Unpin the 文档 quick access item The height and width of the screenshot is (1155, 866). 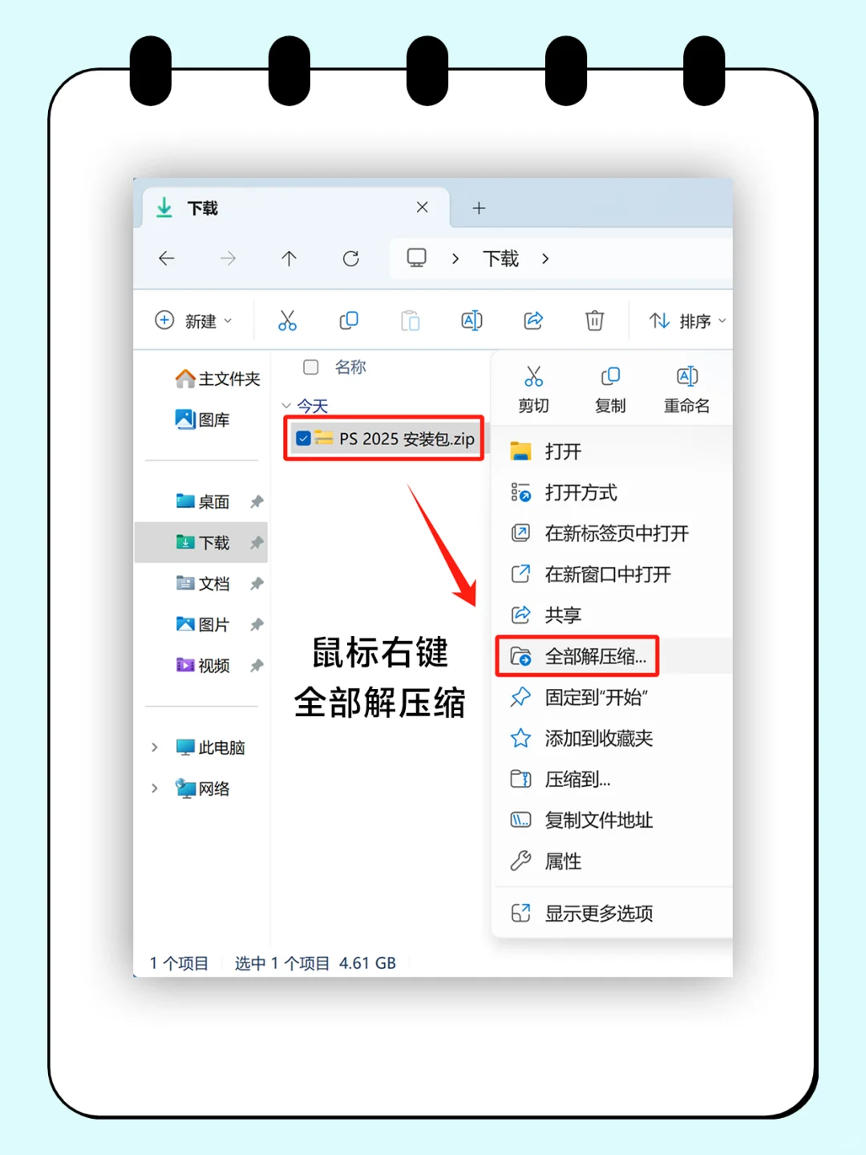[x=257, y=584]
